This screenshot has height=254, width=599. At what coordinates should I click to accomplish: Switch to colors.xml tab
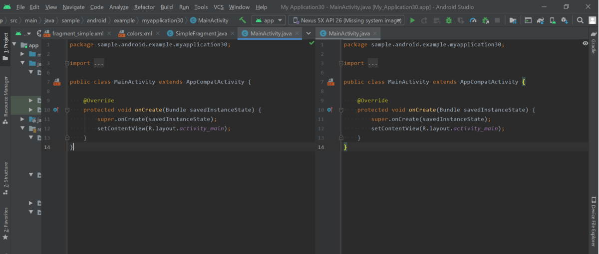point(139,33)
